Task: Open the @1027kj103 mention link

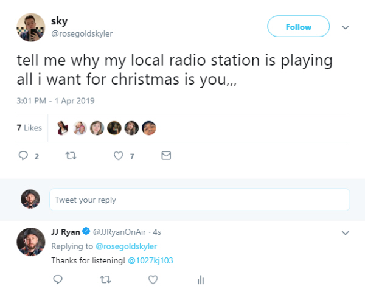Action: pos(150,260)
